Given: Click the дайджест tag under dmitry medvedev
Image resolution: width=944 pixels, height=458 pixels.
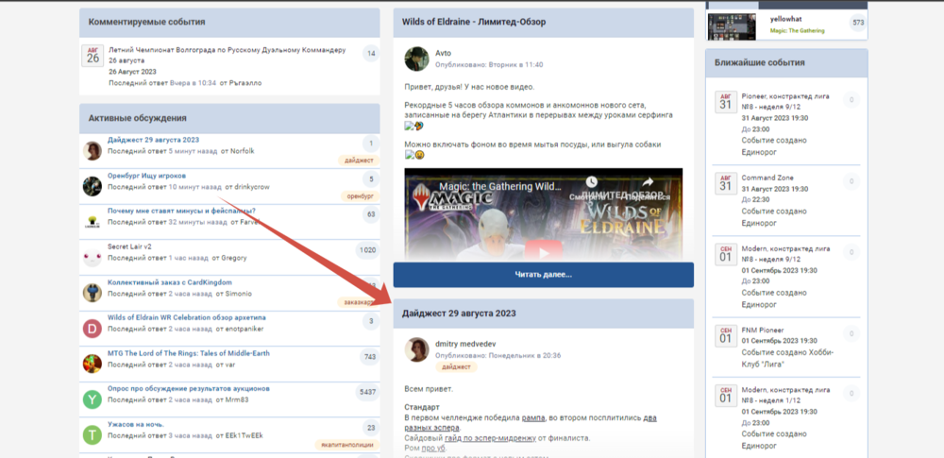Looking at the screenshot, I should click(x=455, y=366).
